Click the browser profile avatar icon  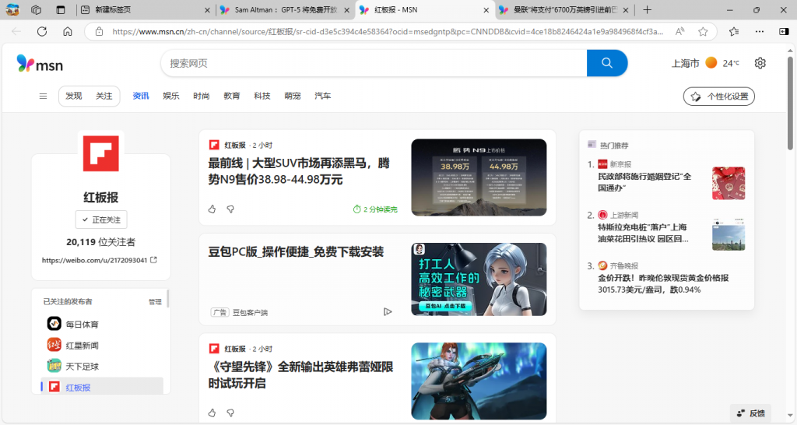coord(12,9)
